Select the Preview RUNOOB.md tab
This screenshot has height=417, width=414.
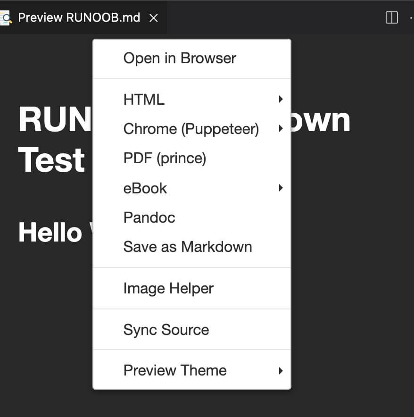pos(79,18)
